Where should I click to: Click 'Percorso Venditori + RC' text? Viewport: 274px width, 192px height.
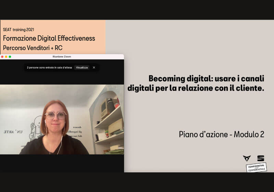point(33,47)
